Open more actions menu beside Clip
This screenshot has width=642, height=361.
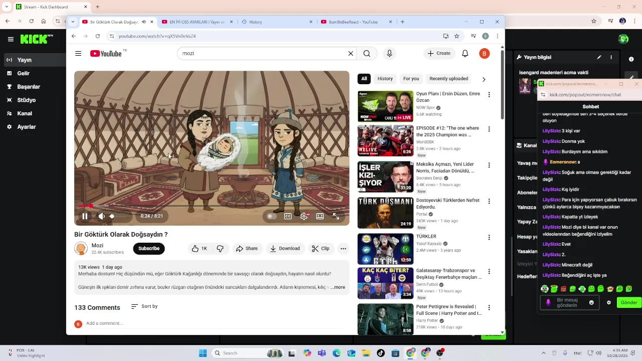point(343,249)
